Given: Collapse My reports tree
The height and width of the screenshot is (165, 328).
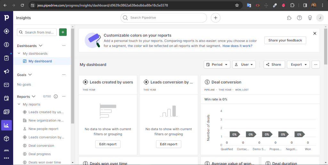Looking at the screenshot, I should 19,104.
